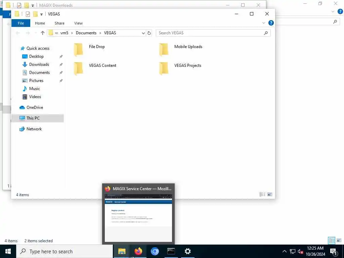Click search icon in the rear window
This screenshot has height=258, width=344.
click(x=335, y=21)
